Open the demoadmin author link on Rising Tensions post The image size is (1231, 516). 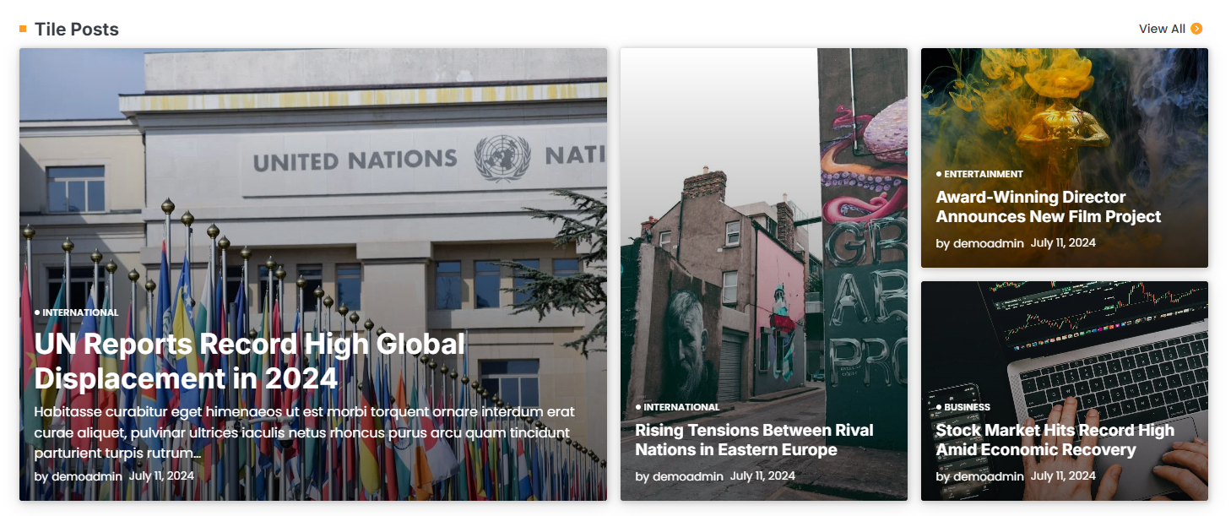pos(688,476)
